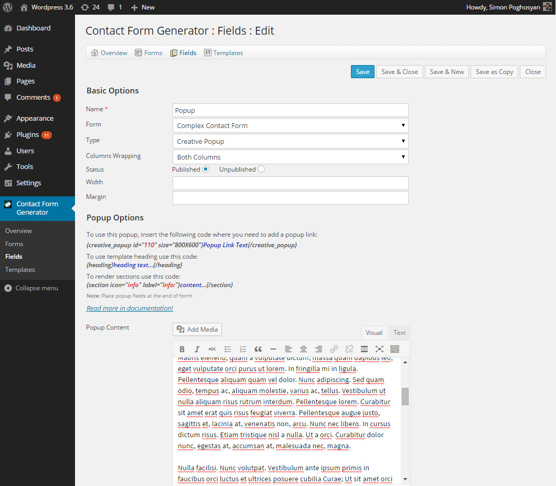Click the user avatar by Simon Poghosyan

pyautogui.click(x=547, y=7)
